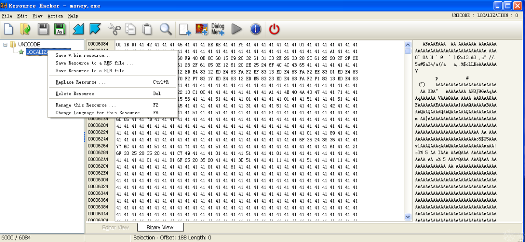525x242 pixels.
Task: Click the blue Info icon
Action: (x=255, y=29)
